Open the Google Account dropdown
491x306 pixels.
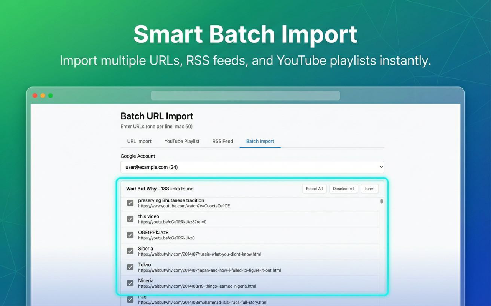pos(252,167)
